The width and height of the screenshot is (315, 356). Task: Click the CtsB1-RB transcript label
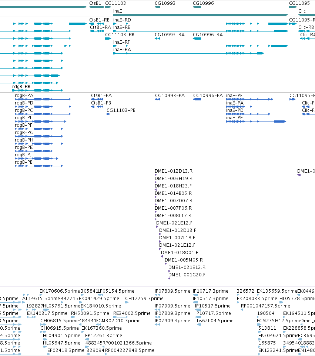click(x=99, y=20)
